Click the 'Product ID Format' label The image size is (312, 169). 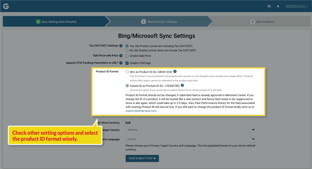107,71
